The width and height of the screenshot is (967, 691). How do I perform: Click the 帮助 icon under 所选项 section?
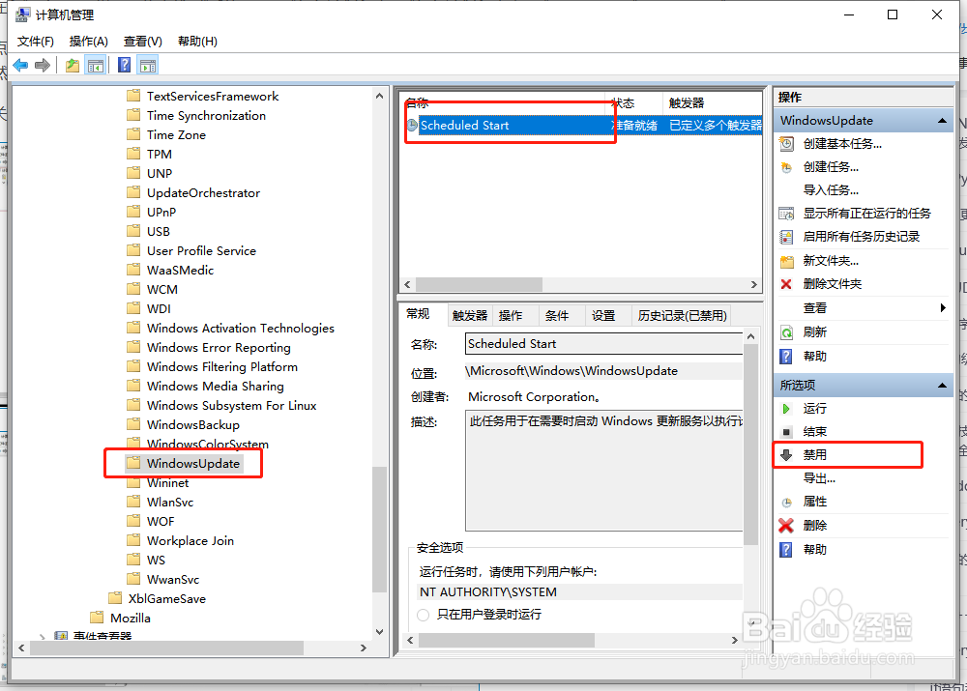[x=786, y=549]
